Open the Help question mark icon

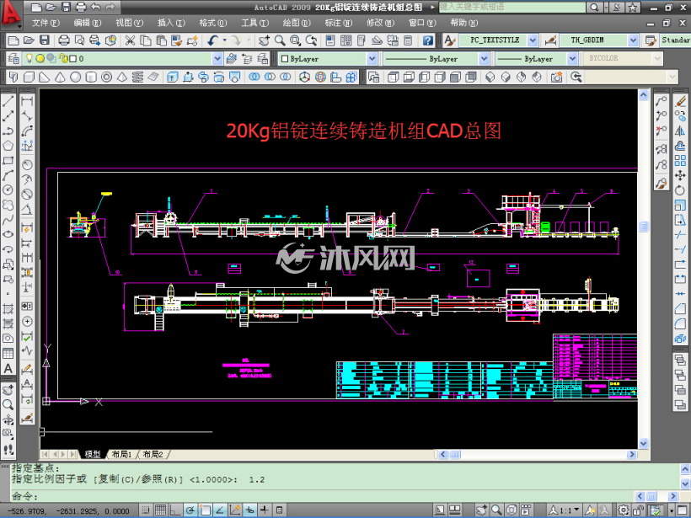pos(427,40)
